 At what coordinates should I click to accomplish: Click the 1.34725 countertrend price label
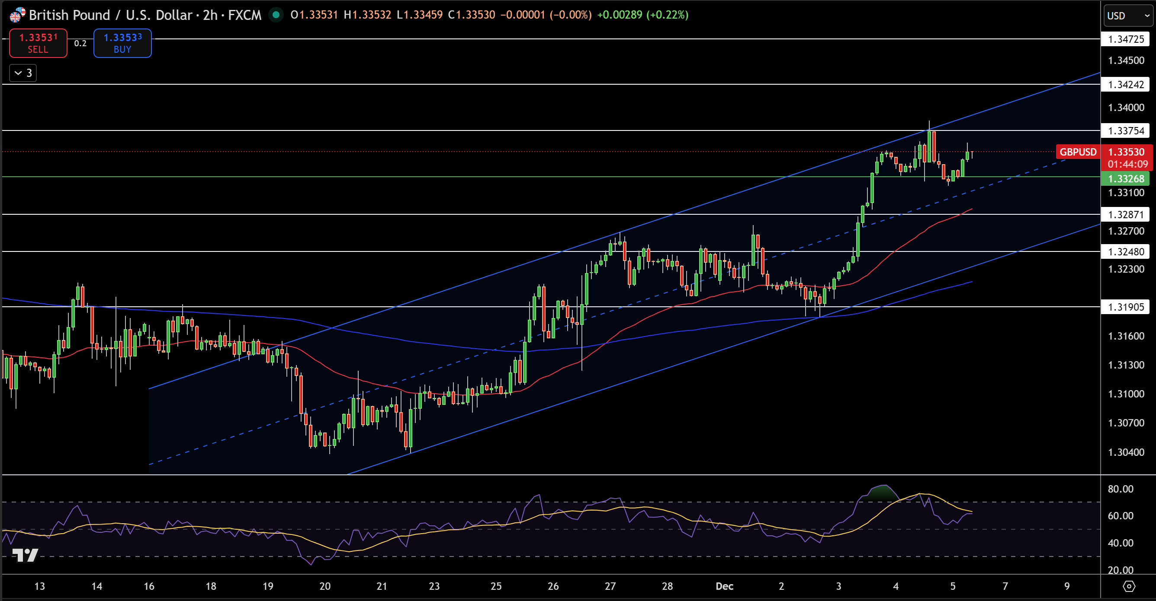[x=1127, y=39]
